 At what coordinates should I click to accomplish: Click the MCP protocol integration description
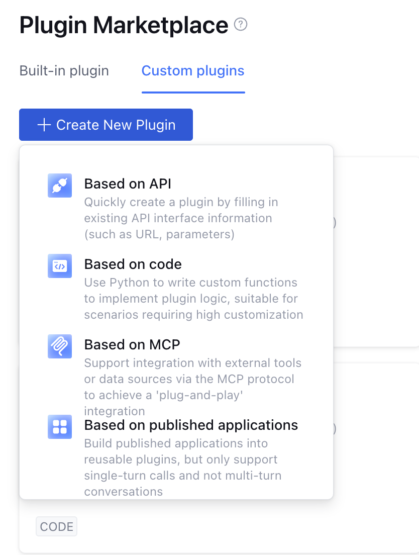tap(192, 379)
